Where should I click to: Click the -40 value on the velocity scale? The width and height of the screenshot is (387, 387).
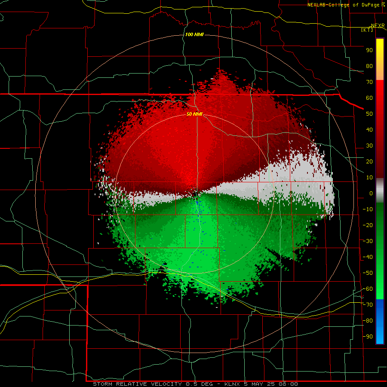coord(368,257)
